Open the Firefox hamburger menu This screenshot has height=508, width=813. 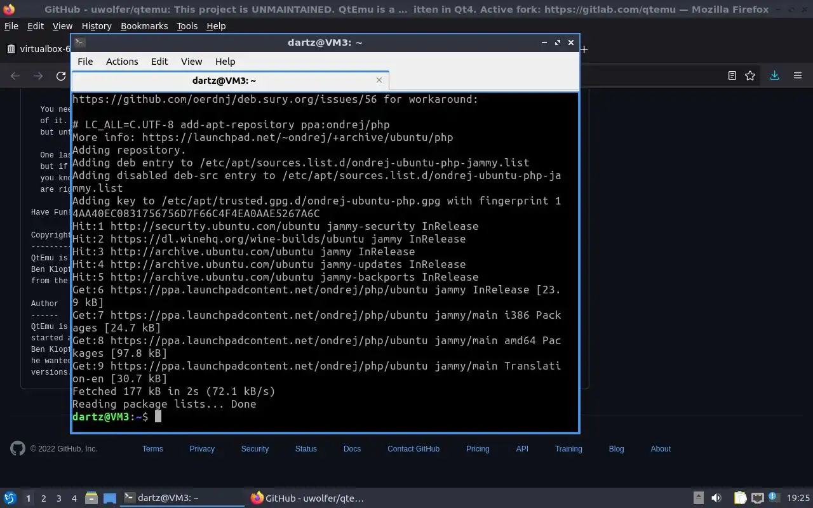click(798, 76)
